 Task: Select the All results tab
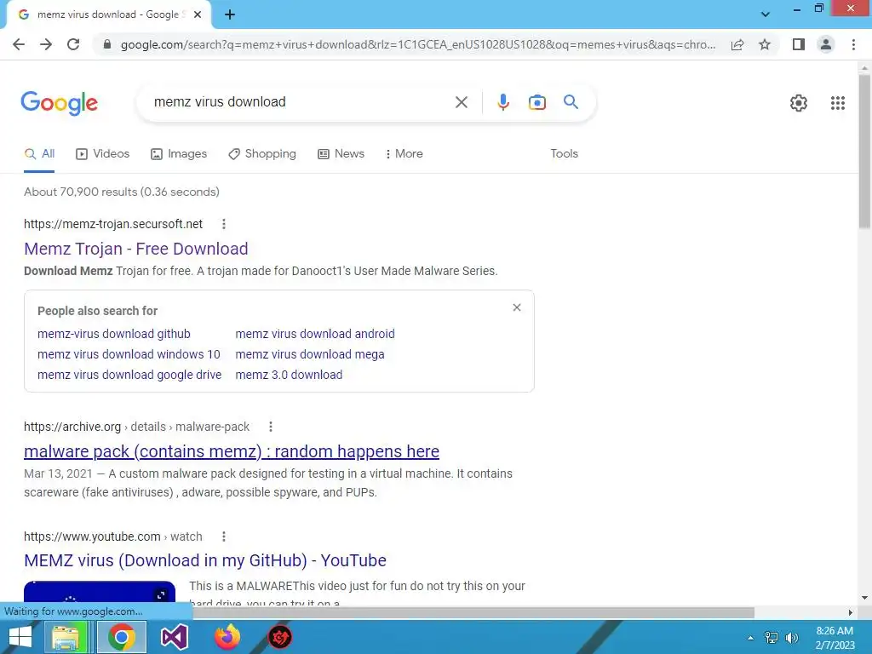[x=39, y=154]
